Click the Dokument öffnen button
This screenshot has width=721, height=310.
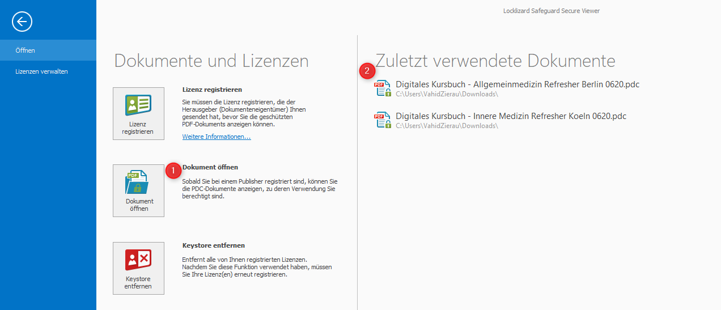click(x=138, y=190)
